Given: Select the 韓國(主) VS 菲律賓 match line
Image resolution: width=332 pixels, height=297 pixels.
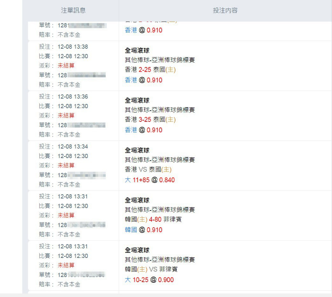Looking at the screenshot, I should 151,269.
